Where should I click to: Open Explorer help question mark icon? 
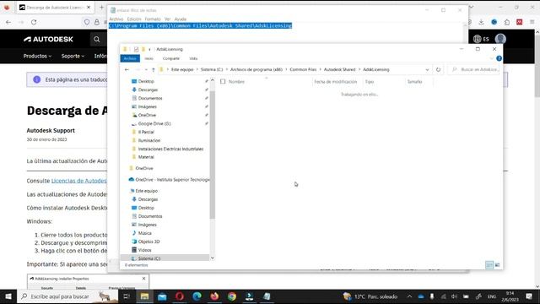(499, 58)
